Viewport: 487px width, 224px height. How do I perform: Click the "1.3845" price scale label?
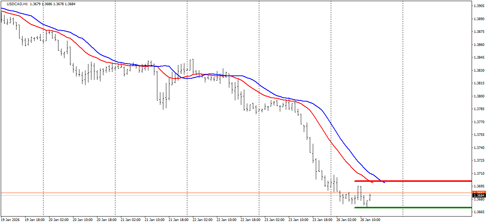[x=479, y=57]
